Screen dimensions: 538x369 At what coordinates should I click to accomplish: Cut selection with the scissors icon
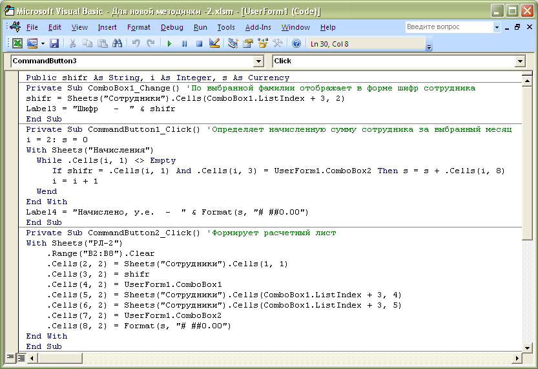coord(72,43)
